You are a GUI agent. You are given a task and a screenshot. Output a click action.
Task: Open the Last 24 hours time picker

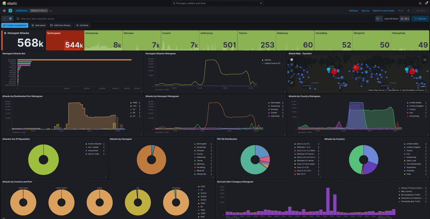391,19
